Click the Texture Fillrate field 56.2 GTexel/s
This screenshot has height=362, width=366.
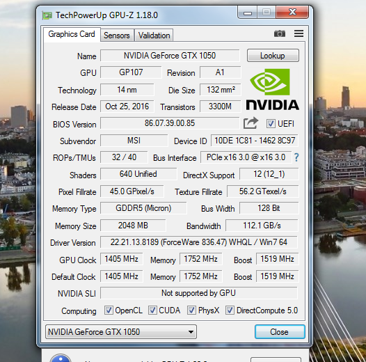[263, 191]
